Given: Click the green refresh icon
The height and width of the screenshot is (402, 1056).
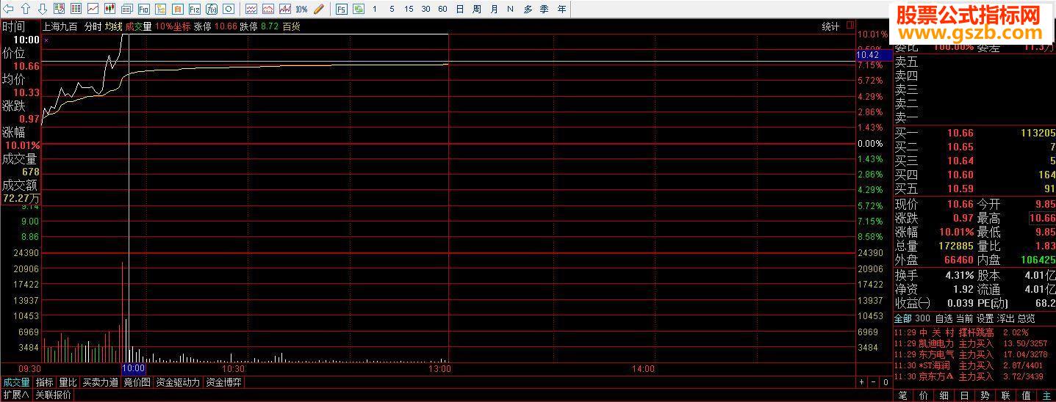Looking at the screenshot, I should pyautogui.click(x=359, y=9).
